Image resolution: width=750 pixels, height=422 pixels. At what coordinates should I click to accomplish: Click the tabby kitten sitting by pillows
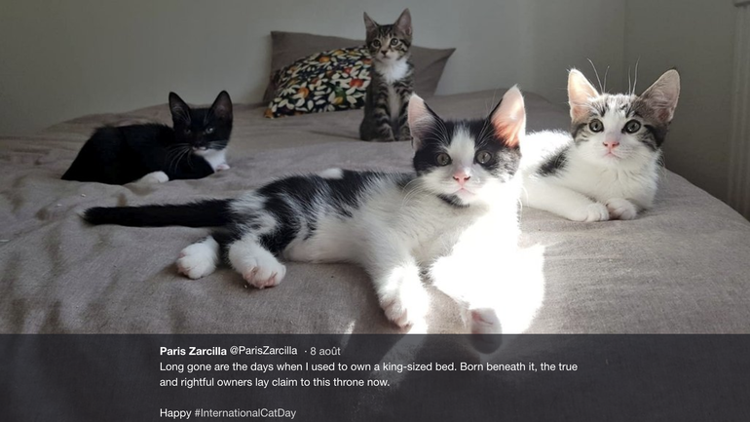pos(387,77)
